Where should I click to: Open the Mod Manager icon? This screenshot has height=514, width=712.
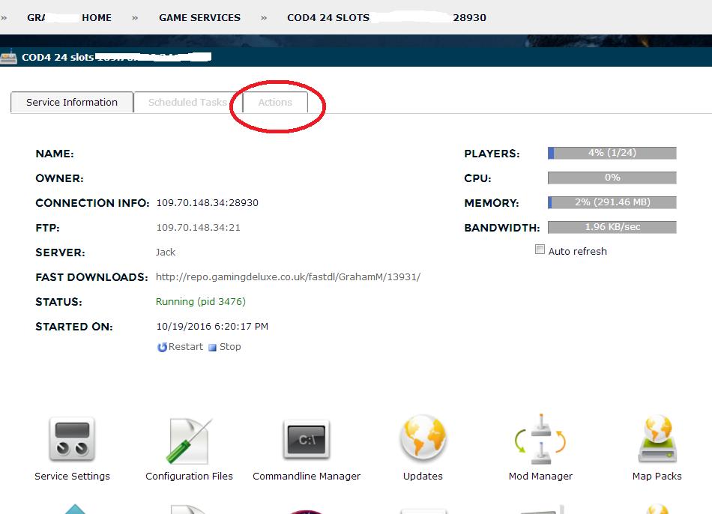[540, 440]
